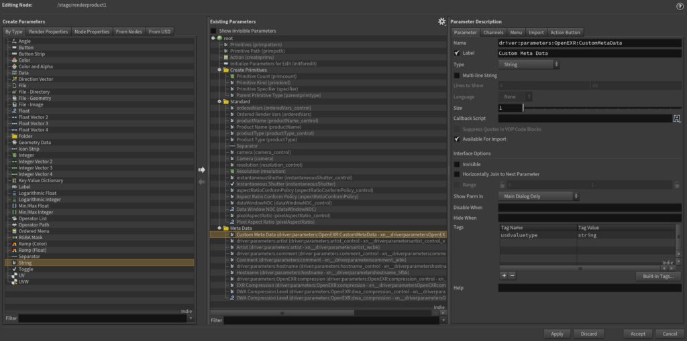
Task: Select the Toggle parameter type
Action: pyautogui.click(x=25, y=269)
